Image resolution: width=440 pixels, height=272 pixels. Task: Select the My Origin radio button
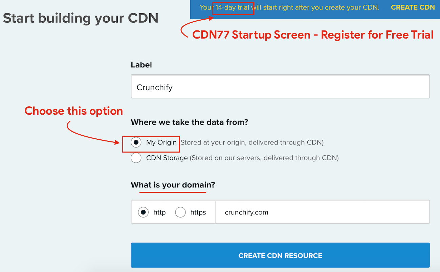coord(136,142)
